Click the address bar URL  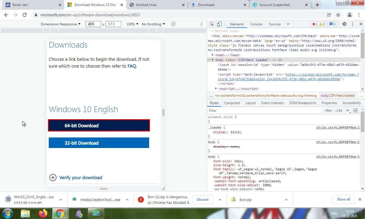pyautogui.click(x=90, y=15)
